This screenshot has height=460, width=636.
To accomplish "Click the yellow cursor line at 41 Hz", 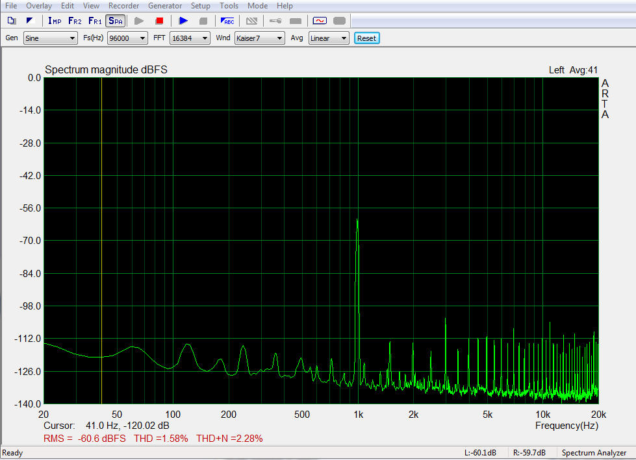I will tap(101, 241).
